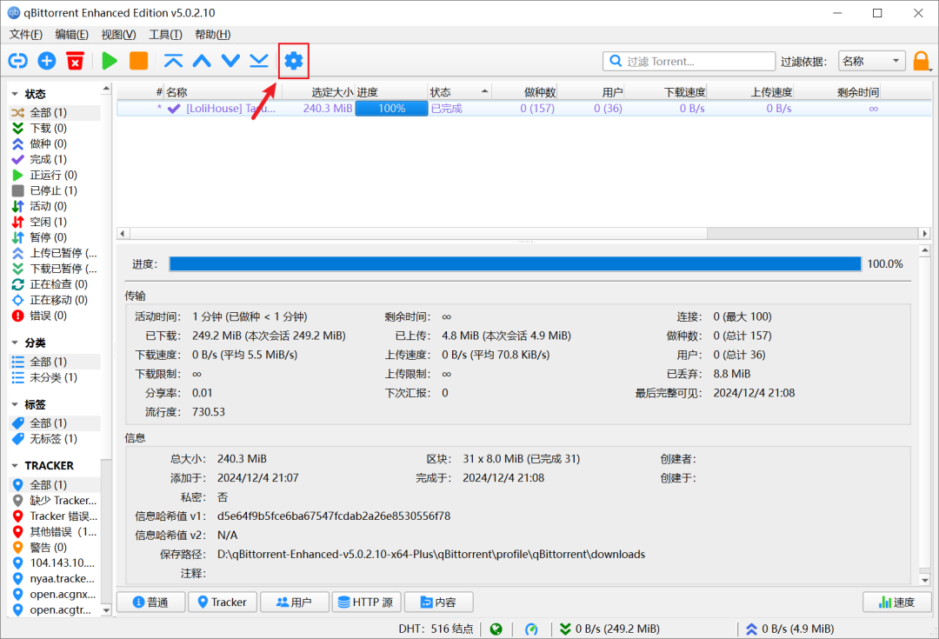Select 无标签 (1) tag filter
939x639 pixels.
tap(55, 439)
